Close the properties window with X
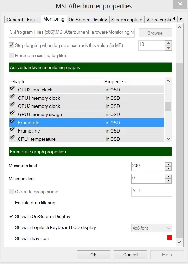The image size is (188, 264). pyautogui.click(x=180, y=4)
